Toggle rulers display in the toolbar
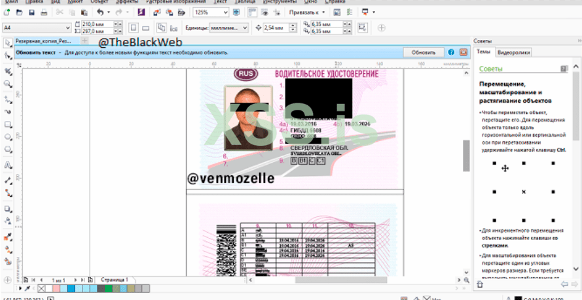The image size is (582, 300). [253, 12]
